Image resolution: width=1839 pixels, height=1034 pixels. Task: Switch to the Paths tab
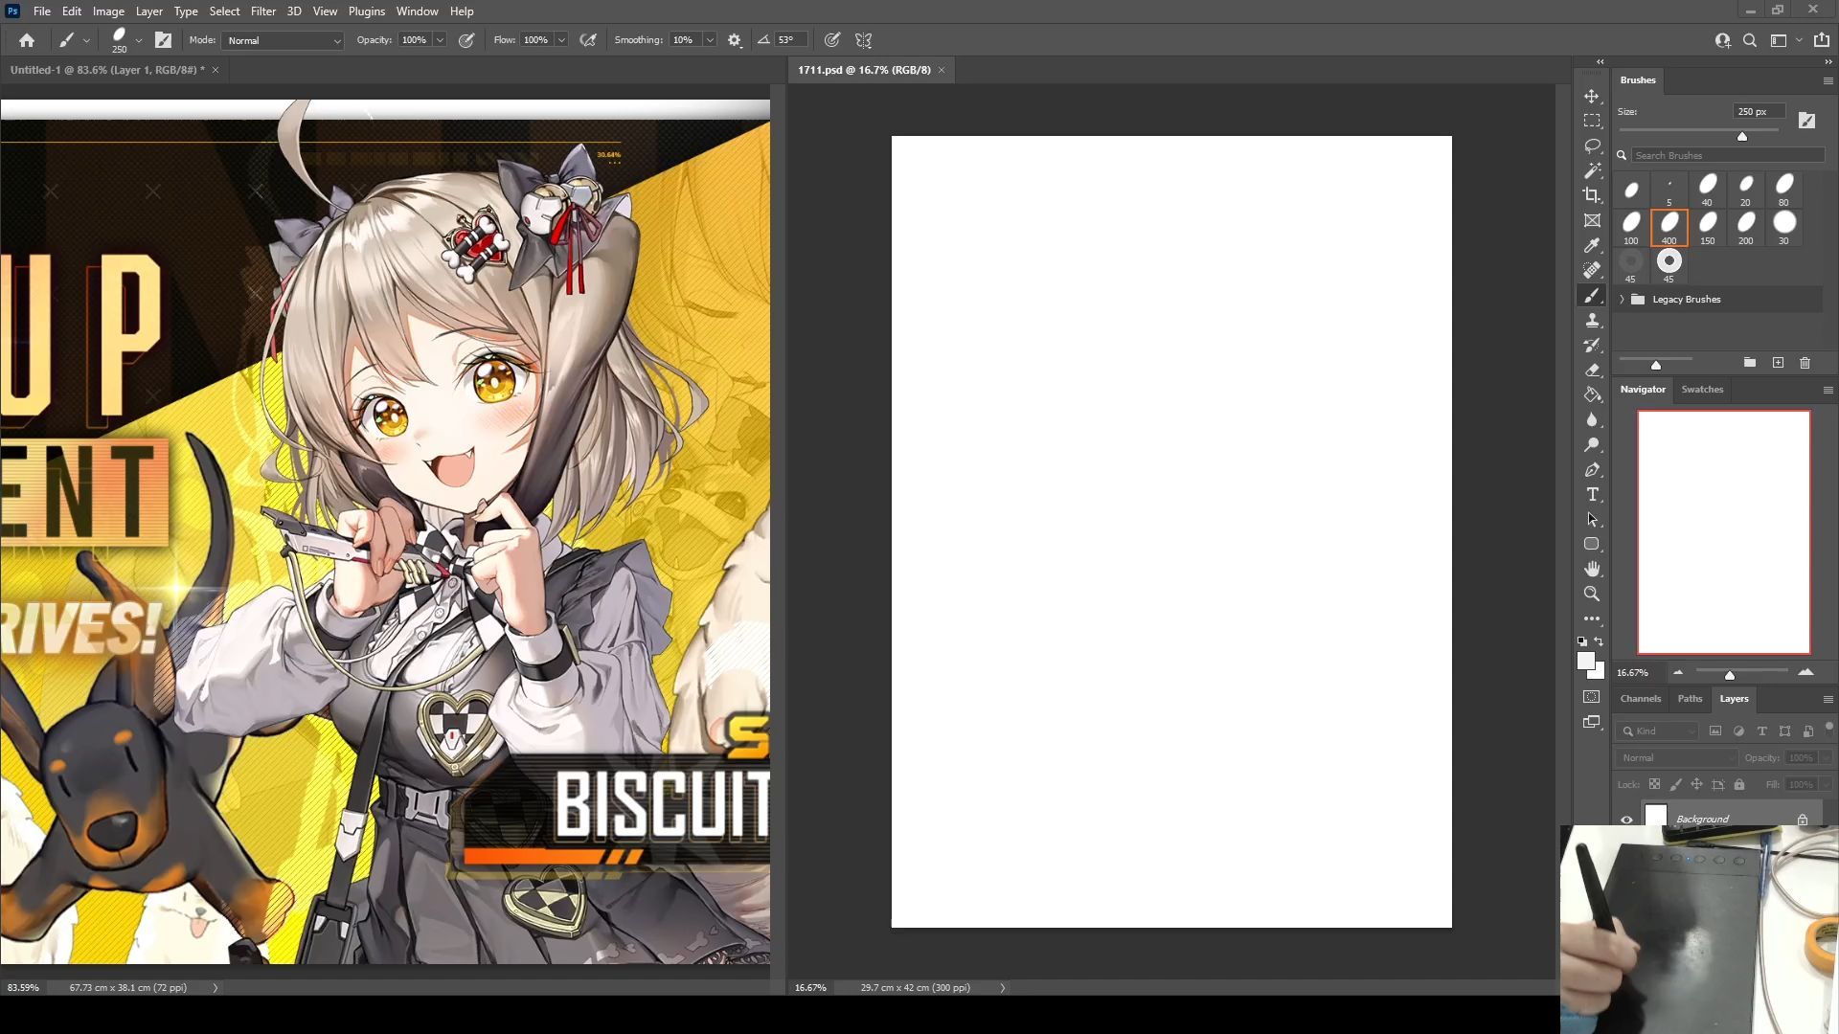click(x=1690, y=699)
